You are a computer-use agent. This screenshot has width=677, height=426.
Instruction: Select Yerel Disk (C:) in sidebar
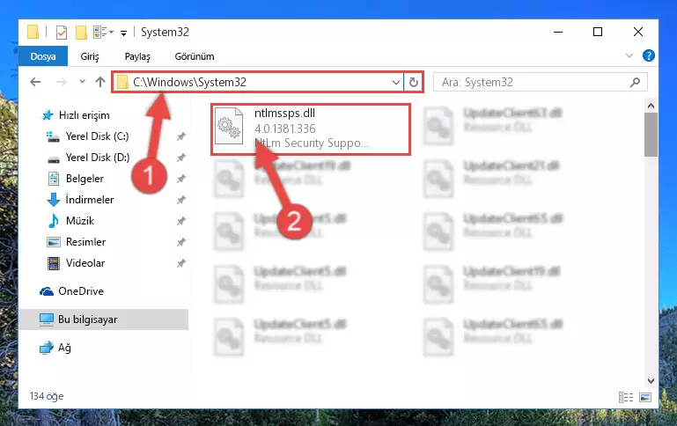[x=97, y=136]
